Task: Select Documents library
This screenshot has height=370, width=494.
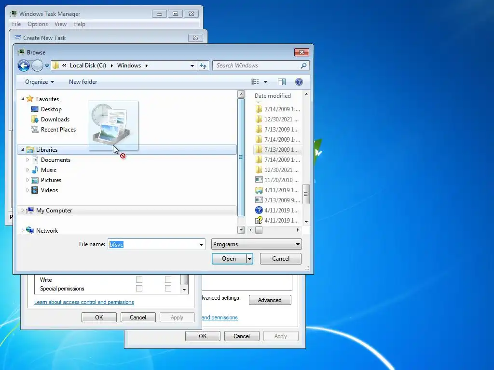Action: (x=55, y=160)
